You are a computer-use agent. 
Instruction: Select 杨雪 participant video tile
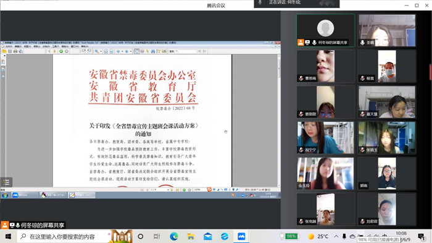click(x=387, y=66)
